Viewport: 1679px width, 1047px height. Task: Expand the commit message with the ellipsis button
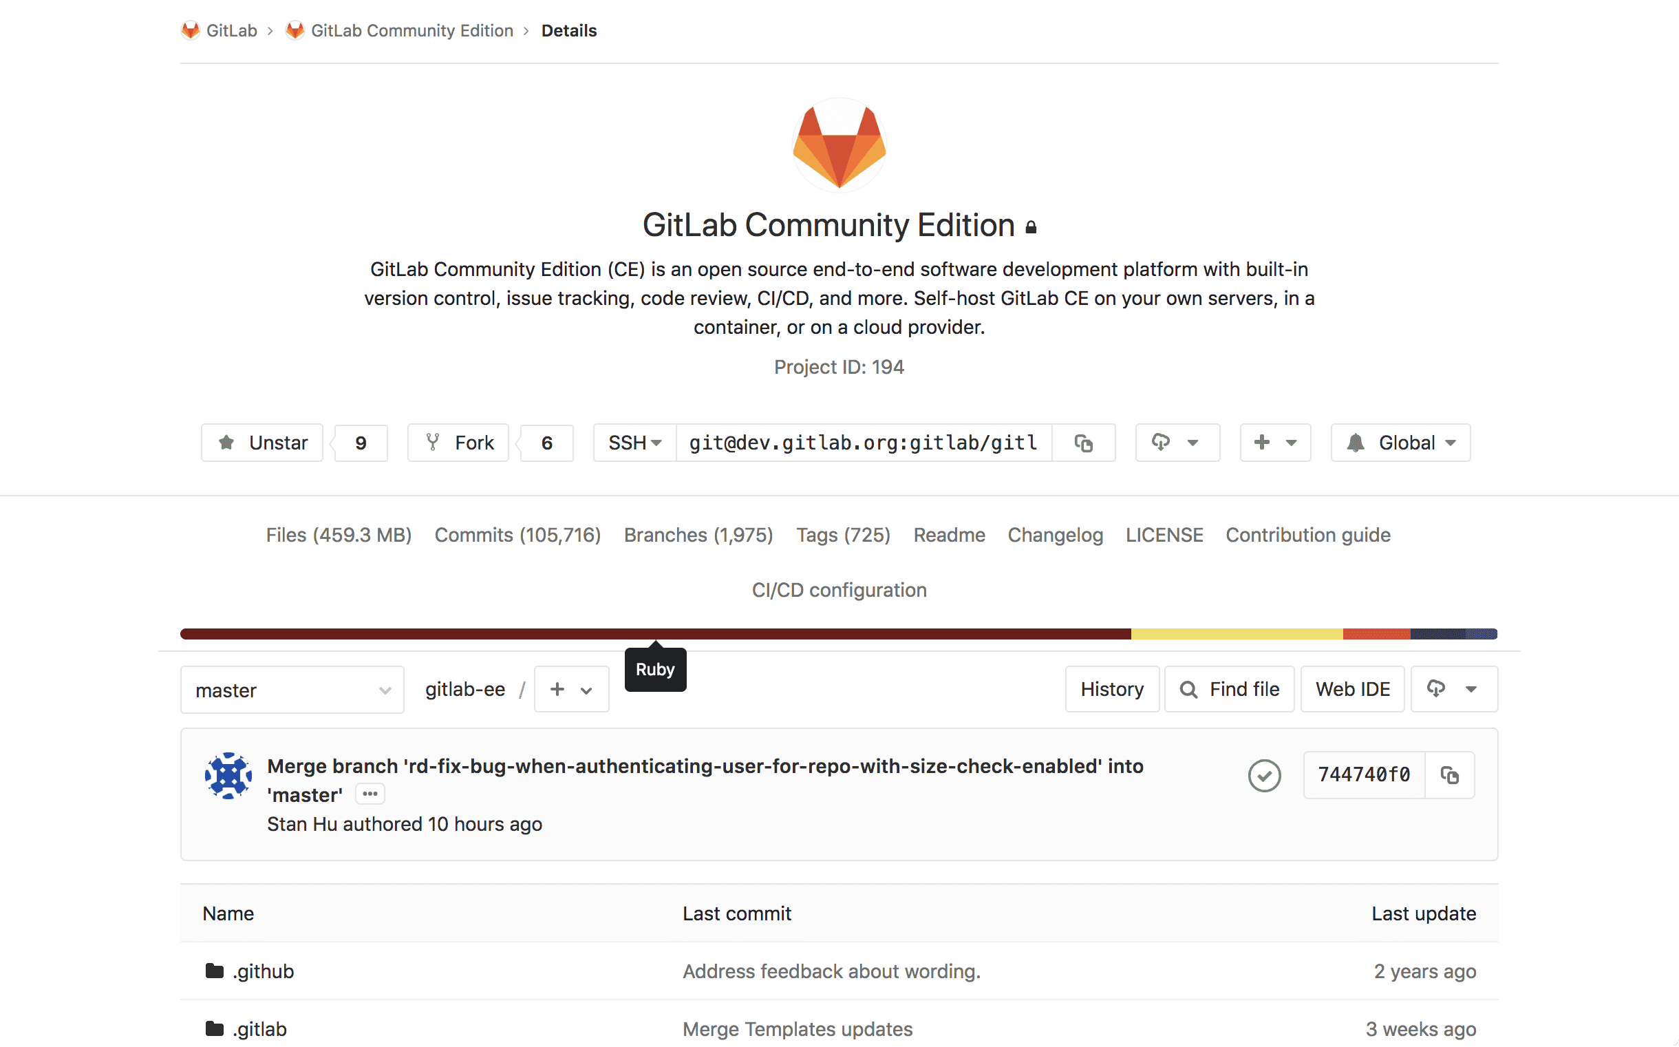tap(370, 794)
